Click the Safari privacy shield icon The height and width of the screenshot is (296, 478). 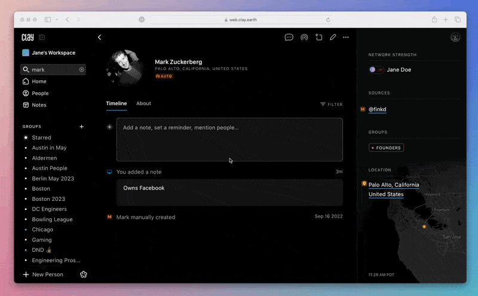[x=142, y=20]
